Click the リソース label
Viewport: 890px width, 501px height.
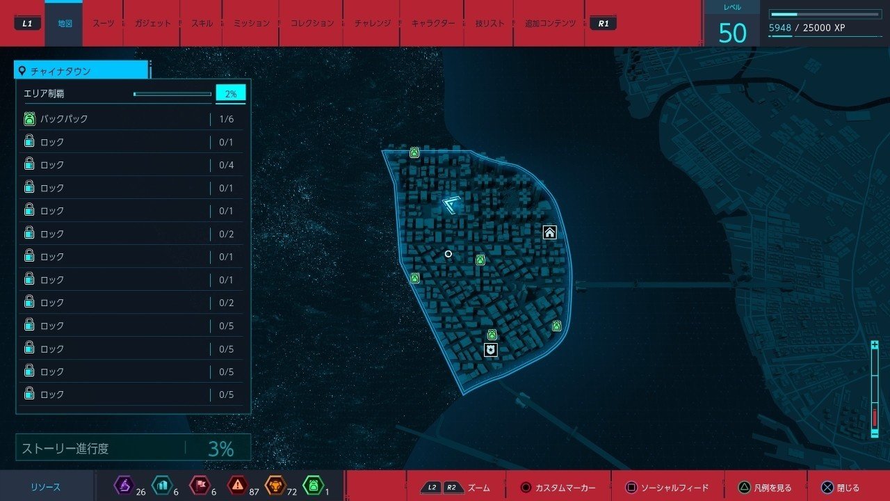[x=45, y=488]
